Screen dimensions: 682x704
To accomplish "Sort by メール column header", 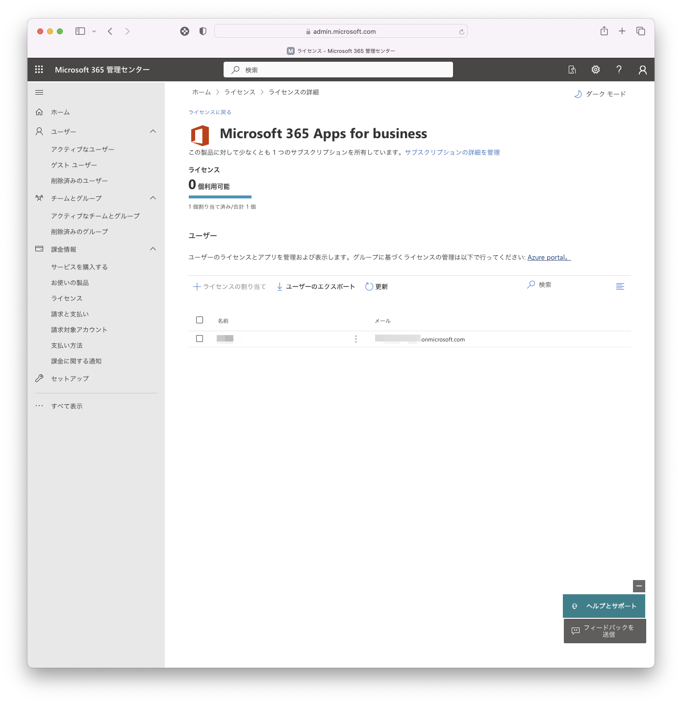I will click(382, 321).
